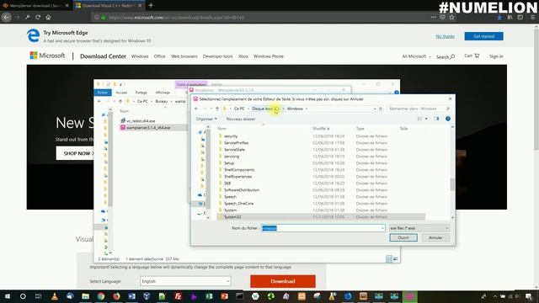Click Annuler button
Screen dimensions: 539x303
[435, 237]
